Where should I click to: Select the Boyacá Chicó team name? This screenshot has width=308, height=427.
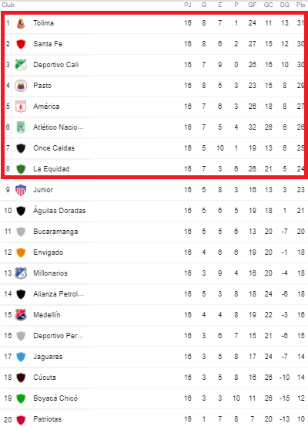click(x=55, y=398)
